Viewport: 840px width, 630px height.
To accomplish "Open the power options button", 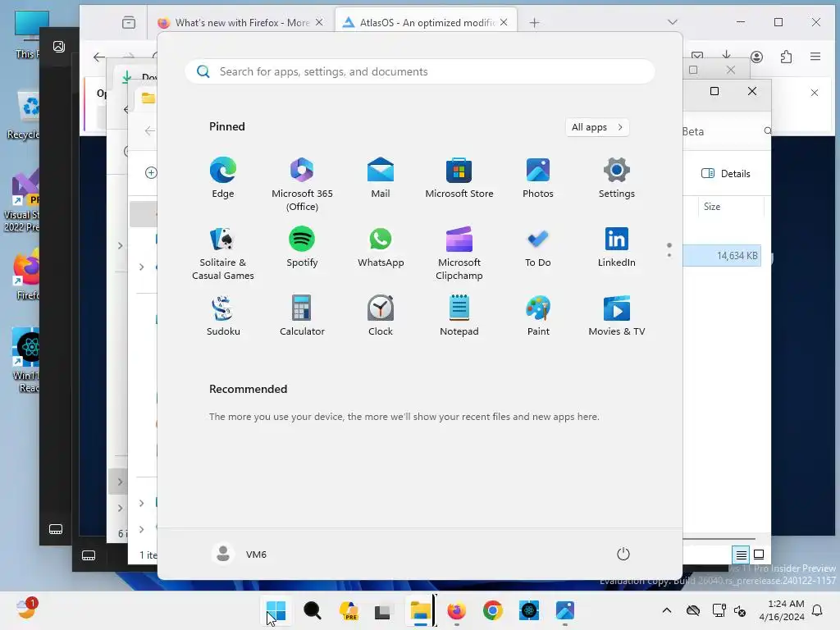I will click(x=623, y=554).
